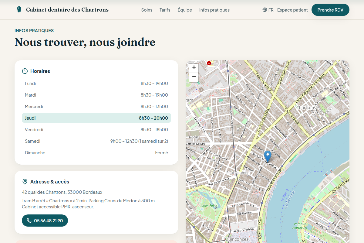364x243 pixels.
Task: Zoom in on the map
Action: coord(194,67)
